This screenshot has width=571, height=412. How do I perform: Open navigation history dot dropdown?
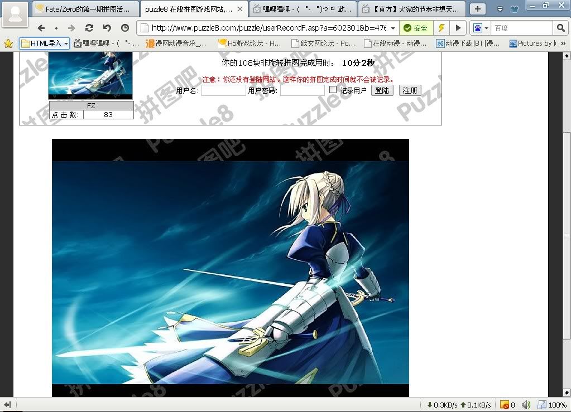[x=56, y=28]
